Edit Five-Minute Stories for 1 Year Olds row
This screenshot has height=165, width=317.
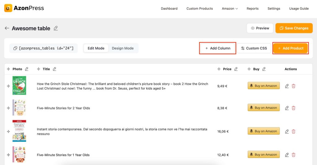click(x=287, y=155)
